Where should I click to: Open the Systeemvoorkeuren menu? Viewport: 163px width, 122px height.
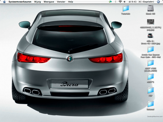pos(20,2)
